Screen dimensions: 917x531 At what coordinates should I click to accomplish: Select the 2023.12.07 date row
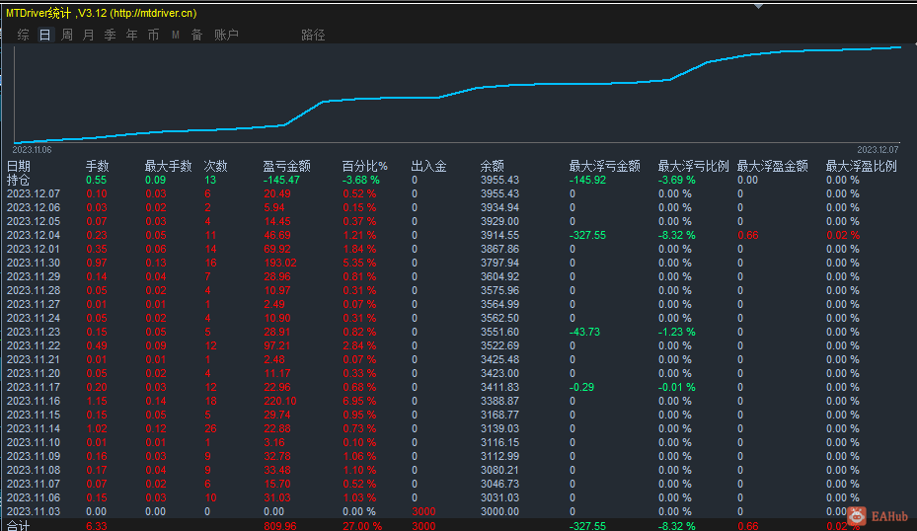click(34, 193)
